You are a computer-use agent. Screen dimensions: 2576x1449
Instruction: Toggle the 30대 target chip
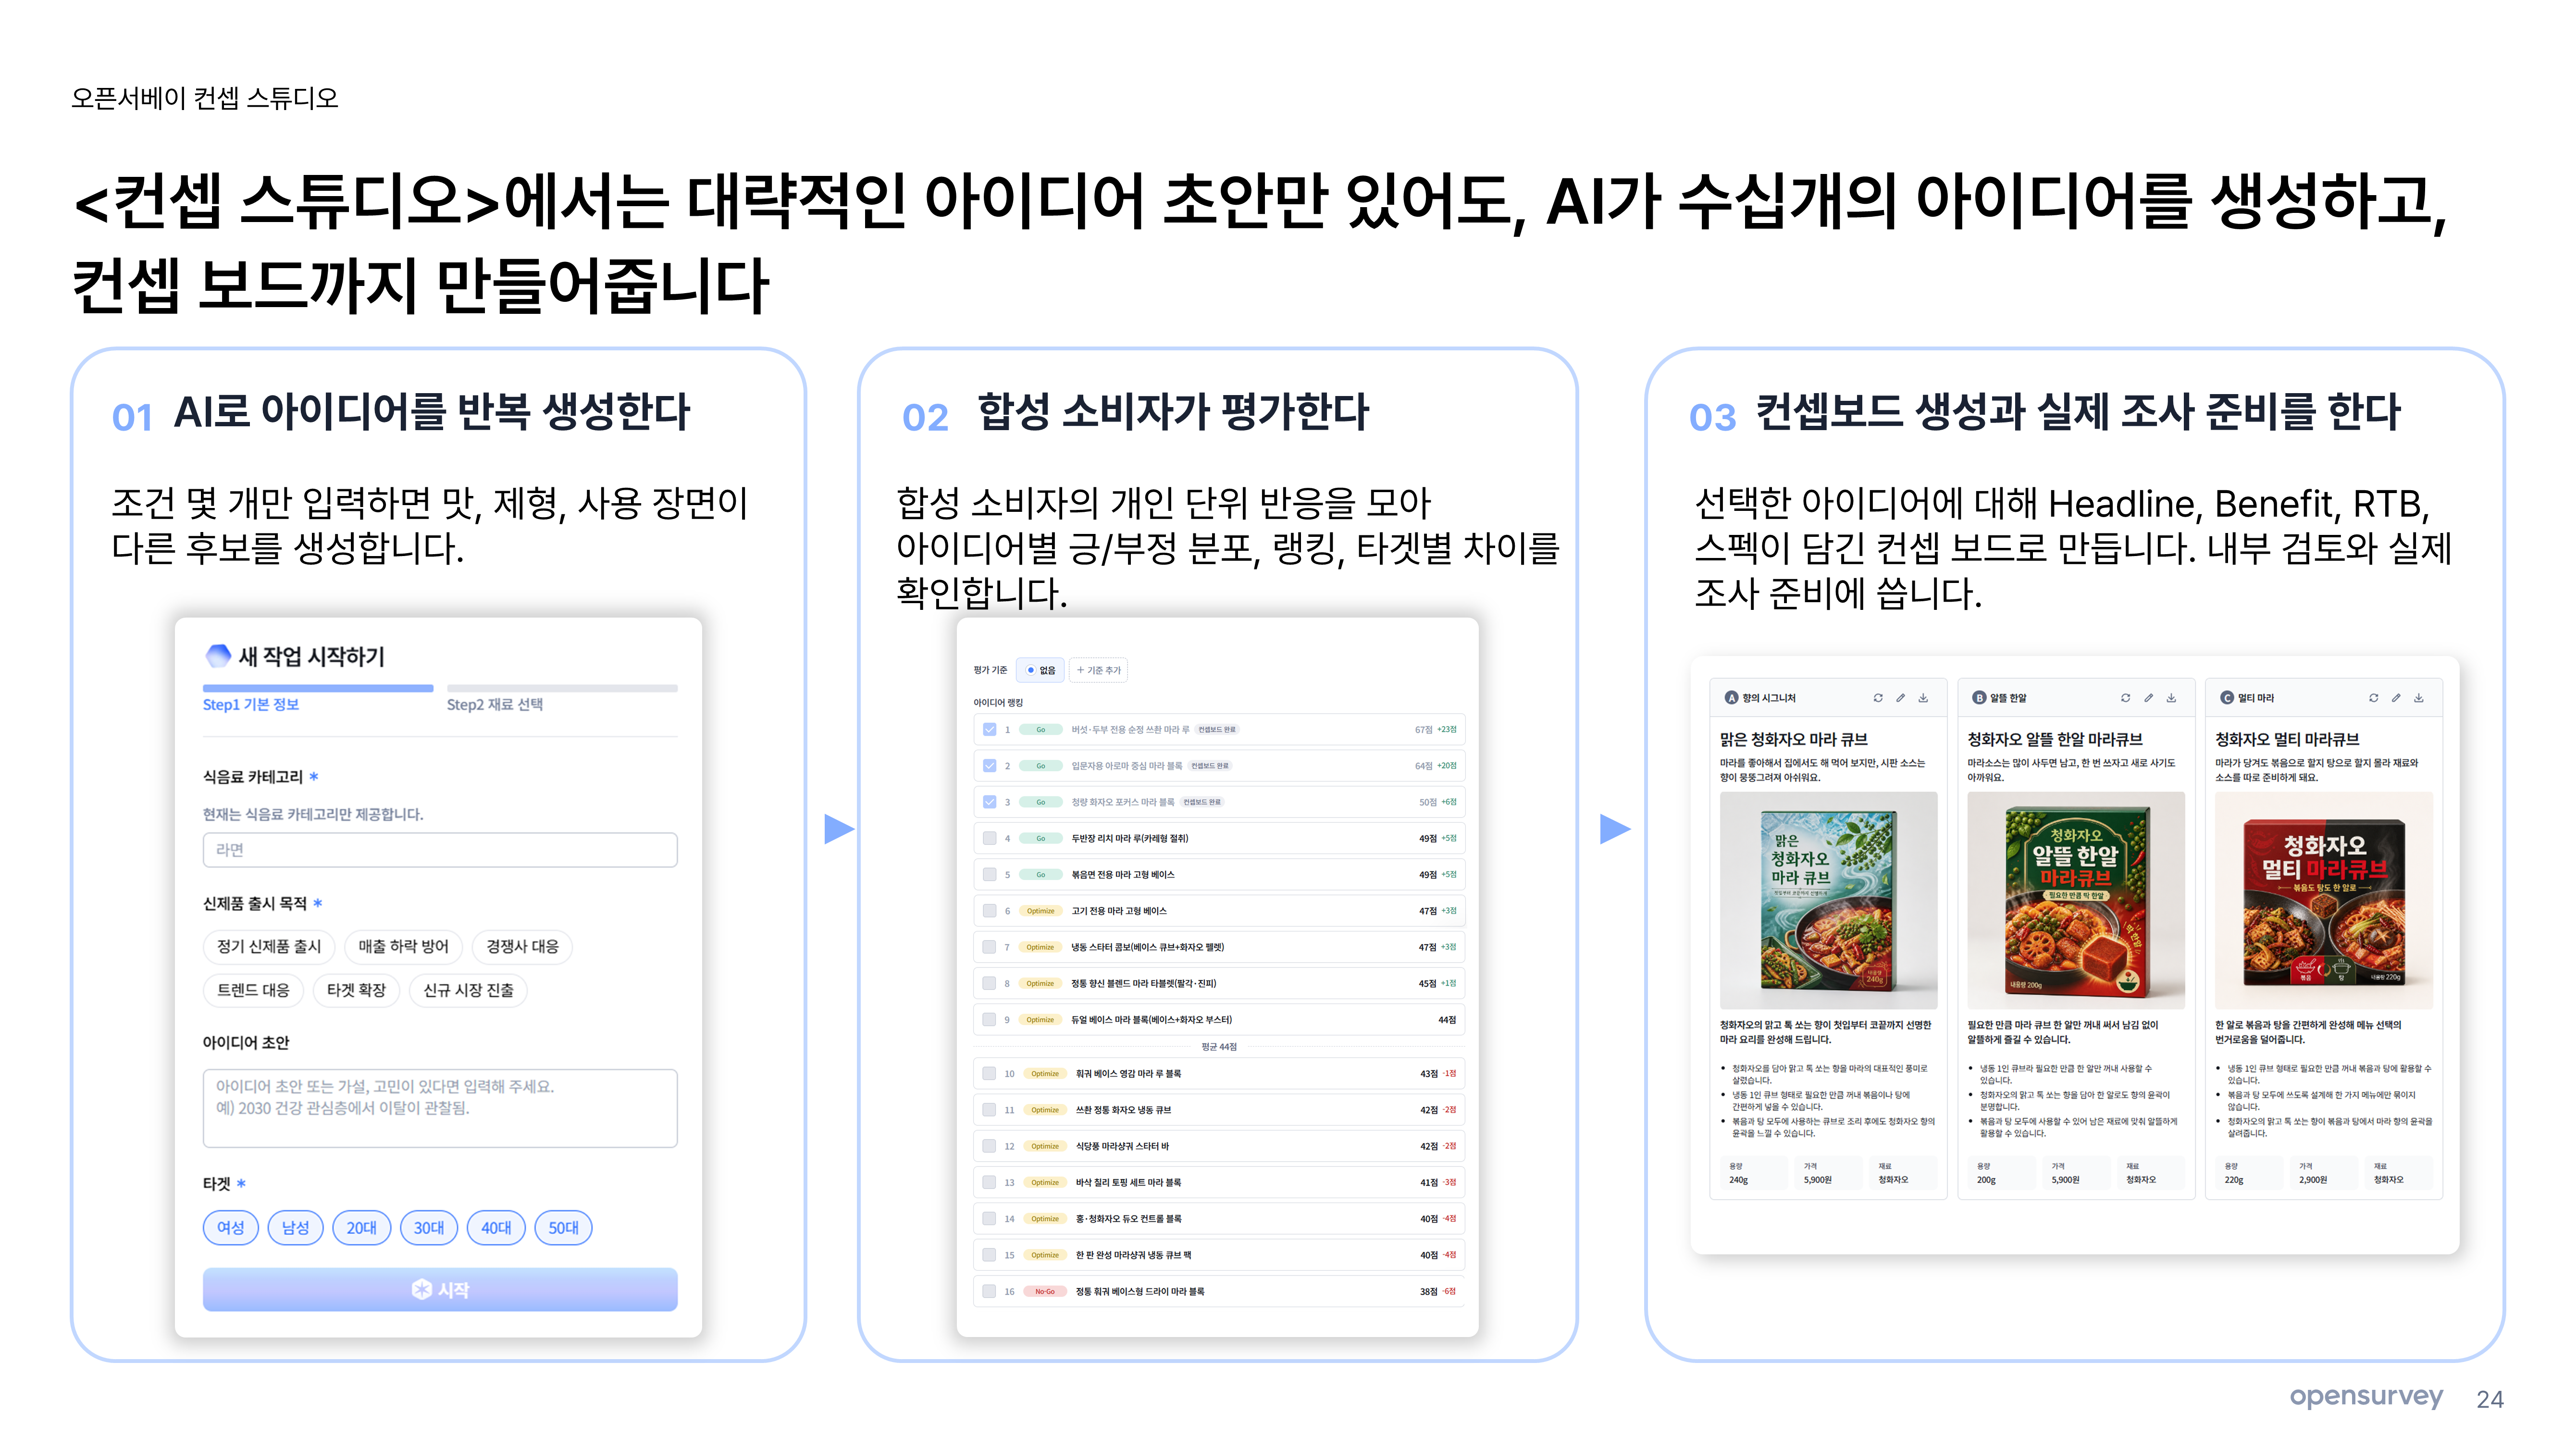click(x=429, y=1228)
